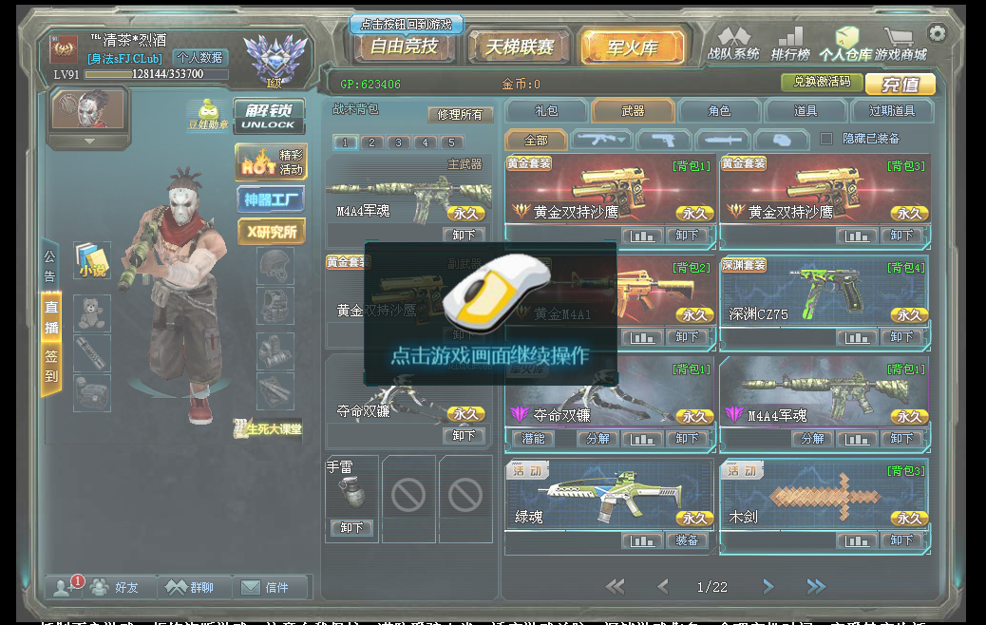Jump to first inventory page
The image size is (986, 625).
coord(615,587)
